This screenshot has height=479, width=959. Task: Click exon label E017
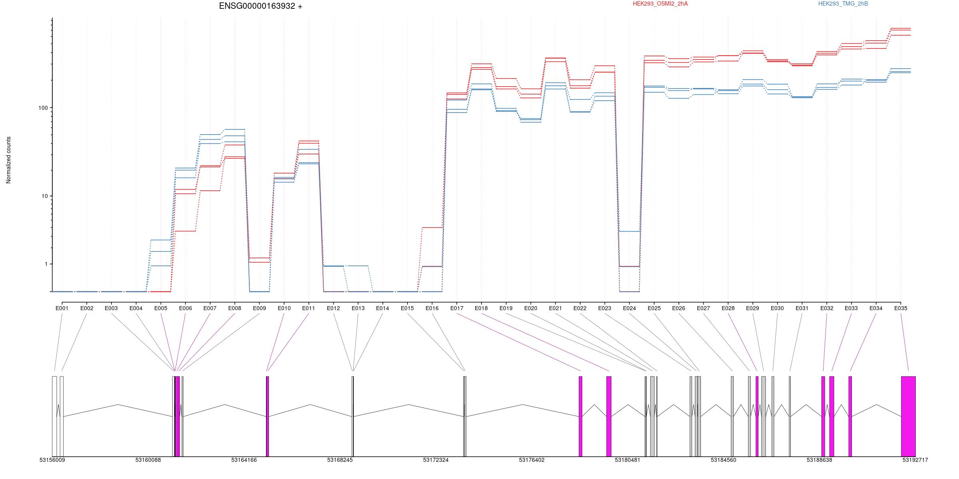457,308
